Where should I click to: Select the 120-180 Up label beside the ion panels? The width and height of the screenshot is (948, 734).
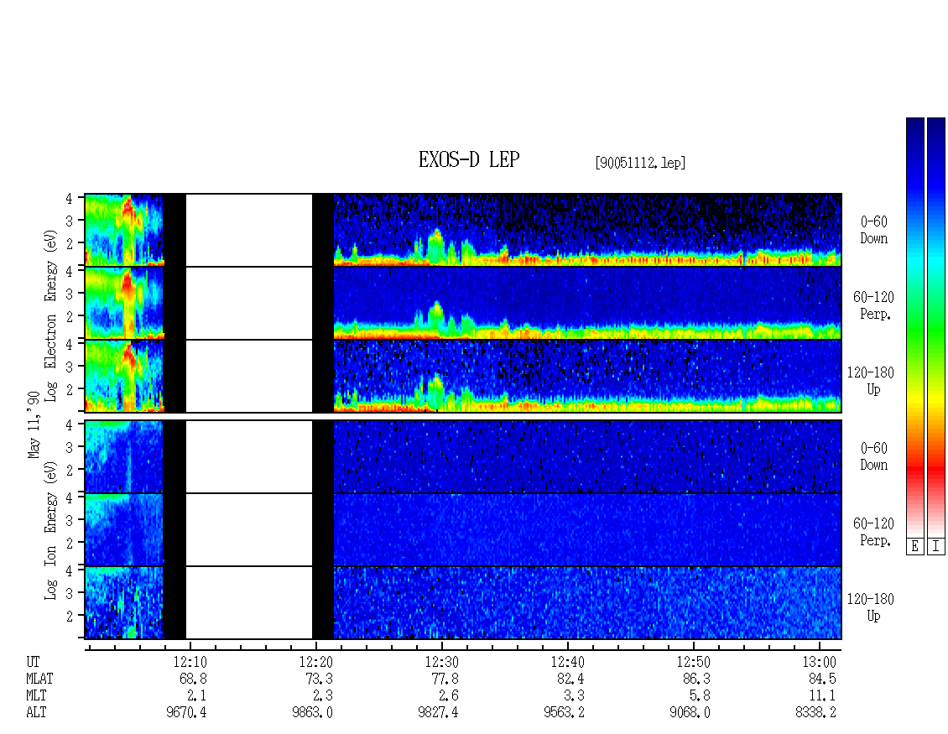(870, 607)
